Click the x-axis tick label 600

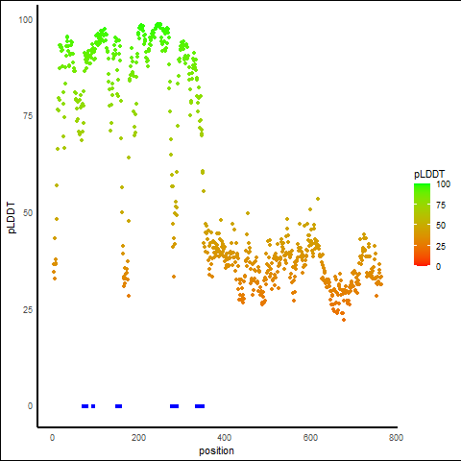[x=310, y=437]
